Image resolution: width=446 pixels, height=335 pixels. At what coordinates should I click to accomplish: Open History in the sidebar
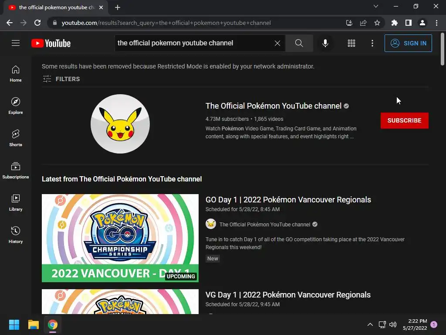pyautogui.click(x=16, y=235)
